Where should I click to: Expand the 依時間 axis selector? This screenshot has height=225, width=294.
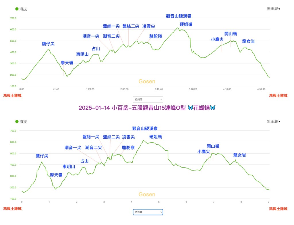click(x=148, y=99)
